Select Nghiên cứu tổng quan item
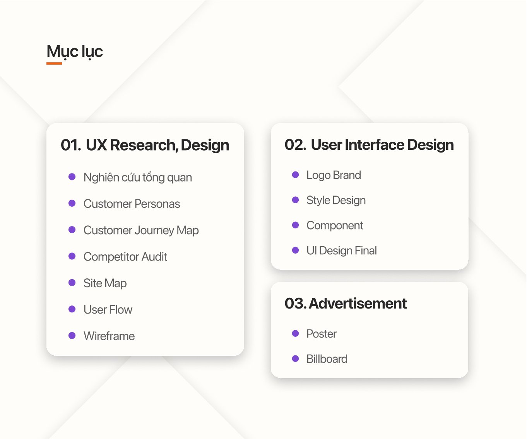Image resolution: width=527 pixels, height=439 pixels. 138,178
